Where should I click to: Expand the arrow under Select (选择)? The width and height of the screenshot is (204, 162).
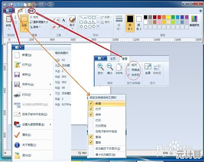(x=24, y=29)
